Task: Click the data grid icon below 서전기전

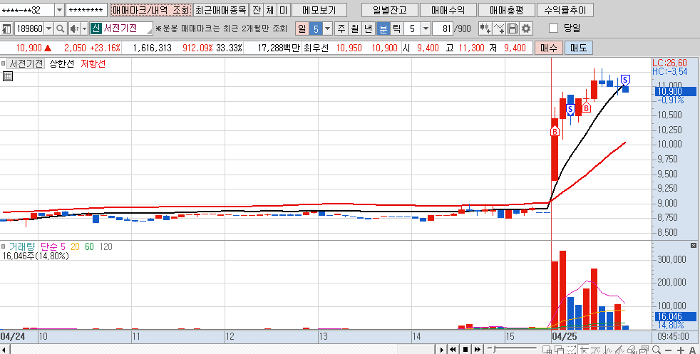Action: (x=8, y=76)
